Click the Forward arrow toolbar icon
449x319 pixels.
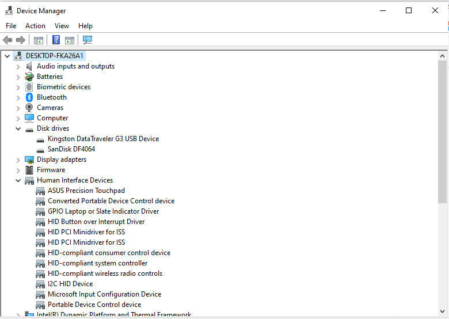(x=21, y=40)
